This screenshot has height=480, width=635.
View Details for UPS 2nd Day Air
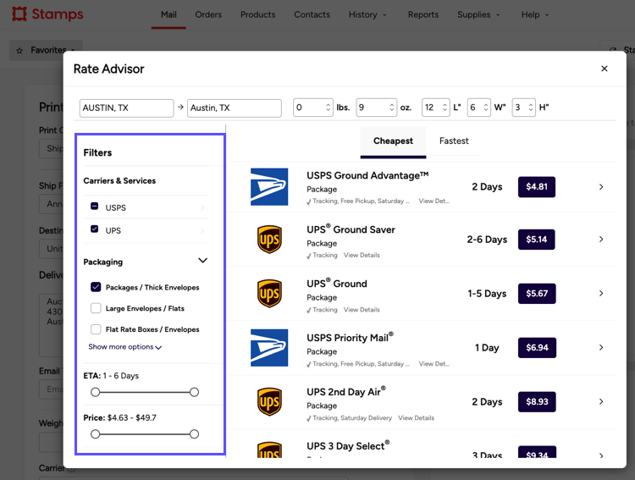416,418
